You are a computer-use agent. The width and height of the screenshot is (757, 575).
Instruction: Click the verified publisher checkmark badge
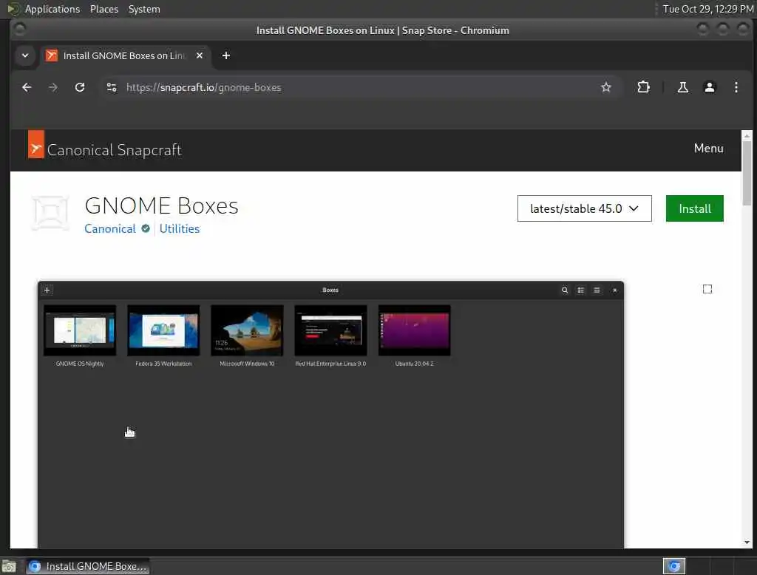tap(146, 229)
